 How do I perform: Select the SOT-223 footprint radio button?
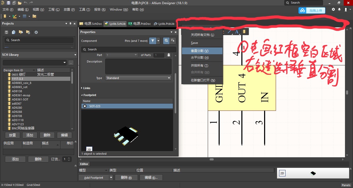click(x=85, y=106)
